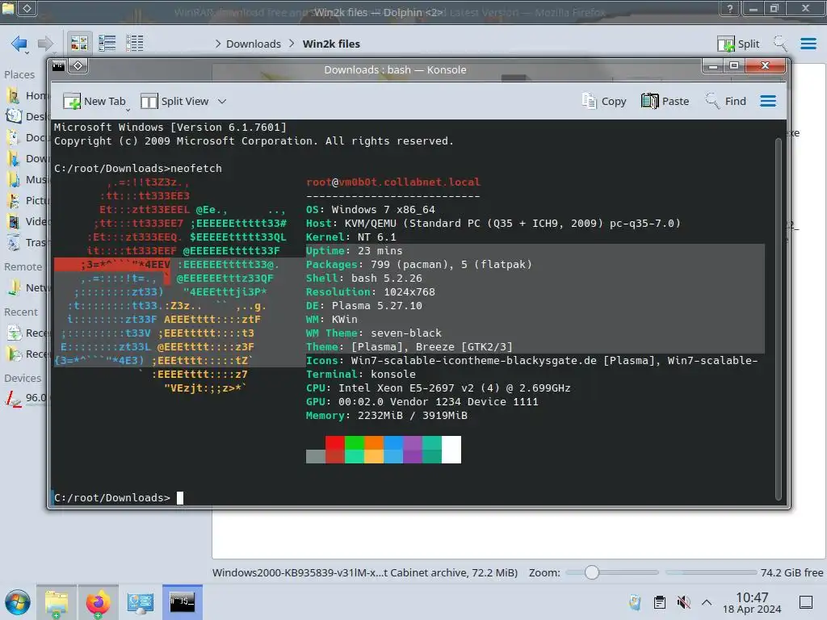Open file manager from taskbar
The image size is (827, 620).
tap(57, 602)
